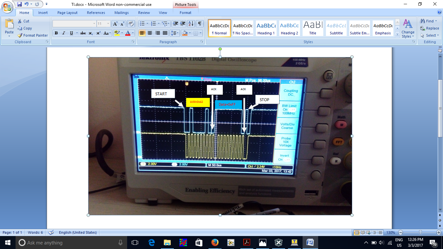This screenshot has height=249, width=443.
Task: Zoom in with the plus button
Action: [439, 232]
